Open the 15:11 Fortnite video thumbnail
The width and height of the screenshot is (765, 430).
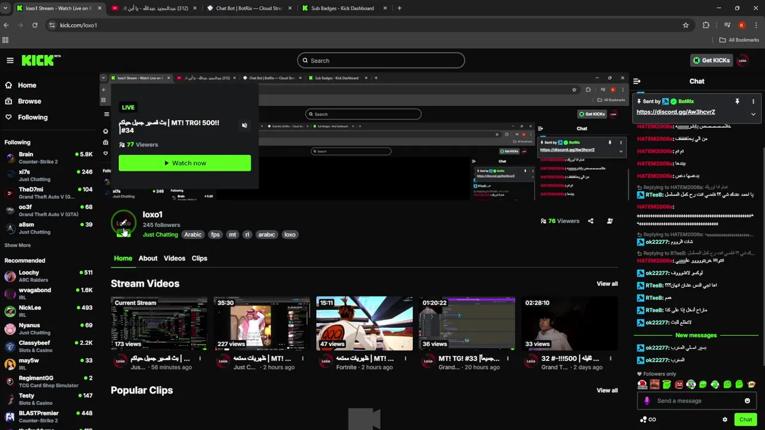(x=364, y=323)
